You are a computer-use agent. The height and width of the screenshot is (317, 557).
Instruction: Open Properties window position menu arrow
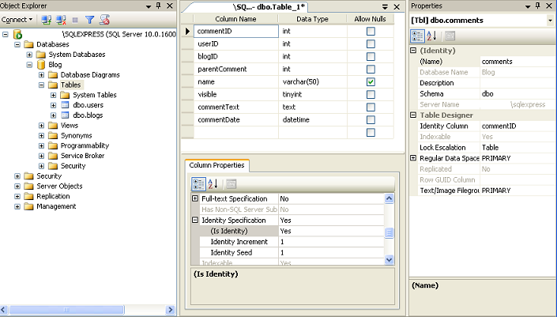pyautogui.click(x=528, y=6)
